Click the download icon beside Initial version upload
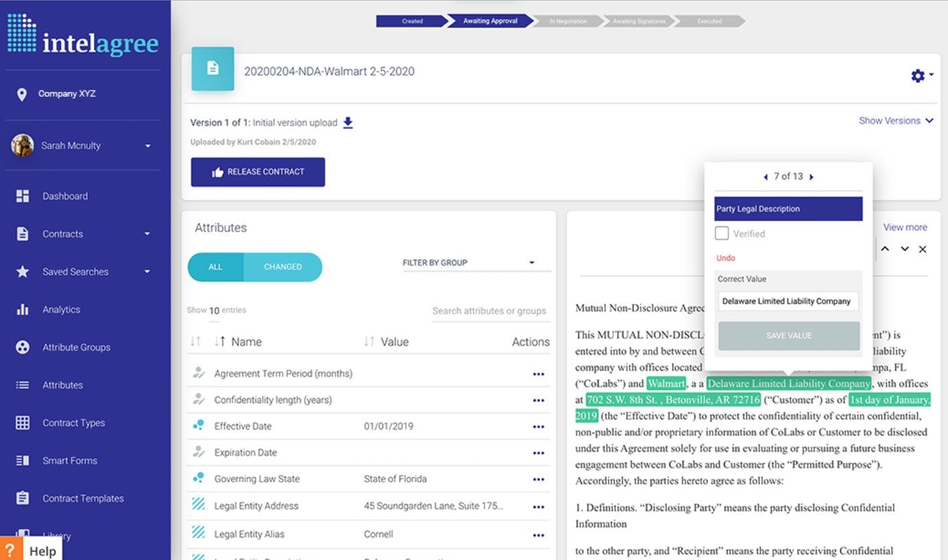The width and height of the screenshot is (948, 560). point(348,122)
